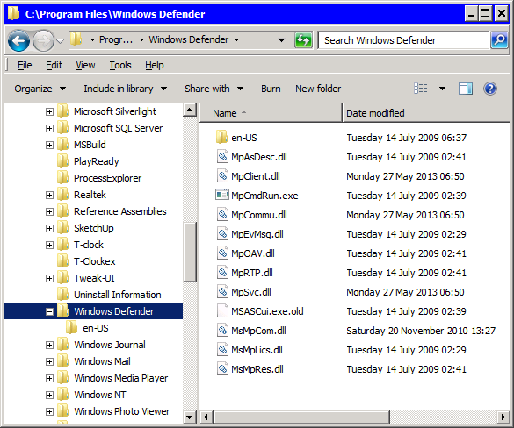The height and width of the screenshot is (428, 514).
Task: Click the MSASCui.exe.old blank file icon
Action: 222,311
